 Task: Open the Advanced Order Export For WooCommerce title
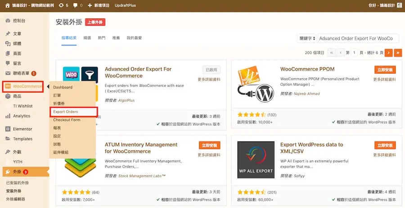[x=138, y=72]
